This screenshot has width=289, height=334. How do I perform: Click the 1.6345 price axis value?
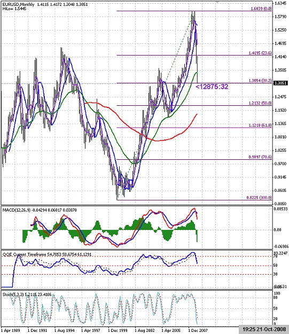coord(280,3)
